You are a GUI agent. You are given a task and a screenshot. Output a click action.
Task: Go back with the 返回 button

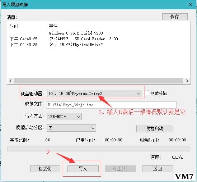[x=158, y=169]
